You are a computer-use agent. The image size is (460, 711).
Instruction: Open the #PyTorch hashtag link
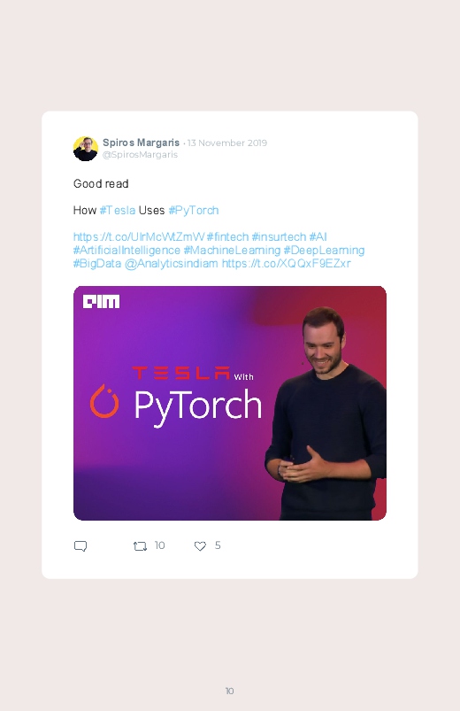coord(194,211)
